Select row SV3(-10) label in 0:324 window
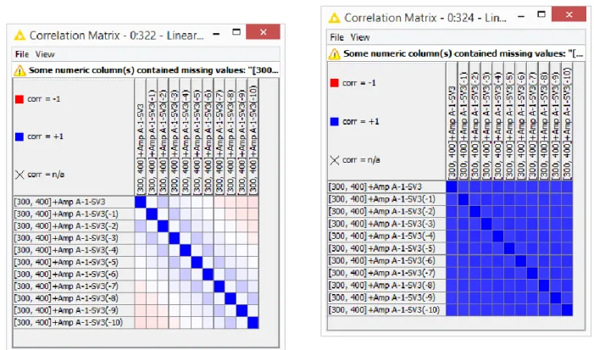 point(386,310)
